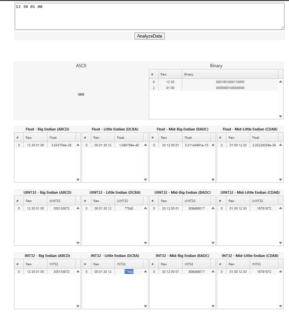Click down arrow in INT32 Mid-Little Endian table
This screenshot has height=312, width=289.
(281, 306)
